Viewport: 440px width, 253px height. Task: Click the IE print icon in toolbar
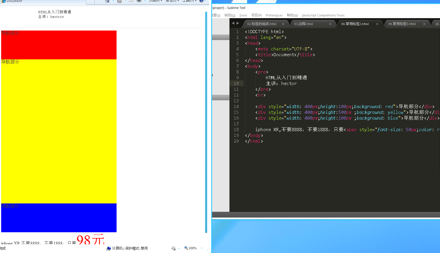point(139,1)
